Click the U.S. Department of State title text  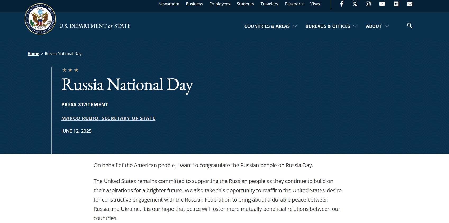click(x=95, y=26)
